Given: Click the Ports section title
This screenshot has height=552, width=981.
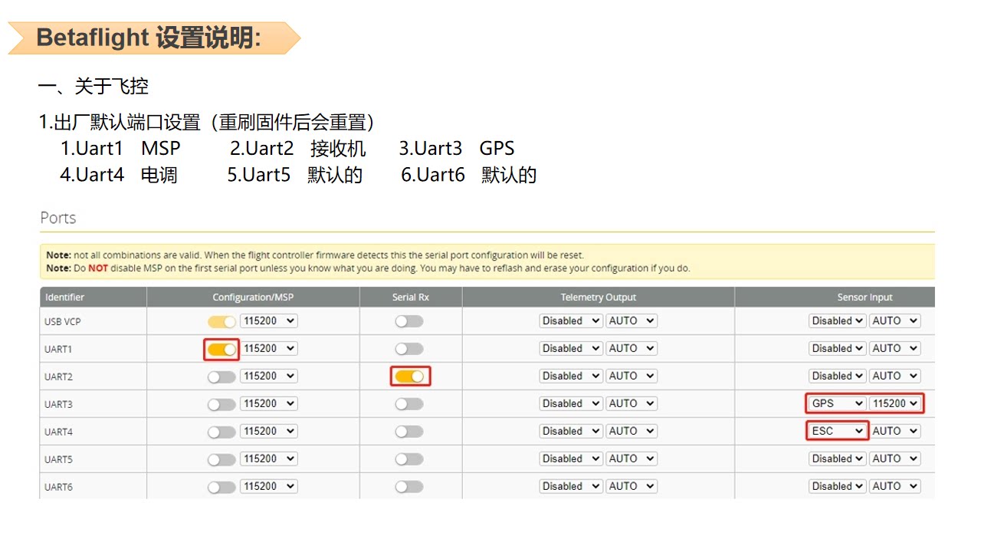Looking at the screenshot, I should [x=58, y=218].
